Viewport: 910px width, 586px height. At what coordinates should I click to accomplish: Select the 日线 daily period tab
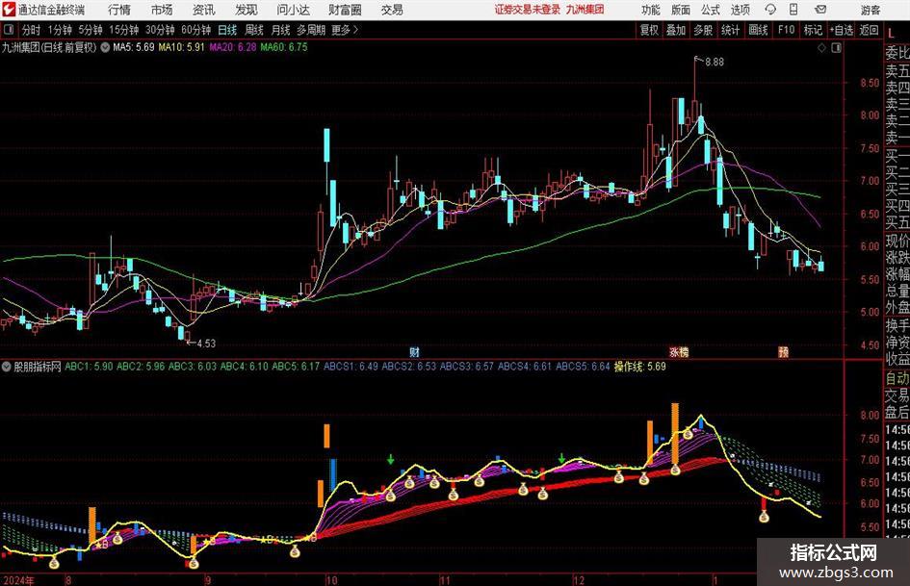pos(227,30)
